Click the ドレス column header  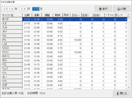tap(121, 15)
